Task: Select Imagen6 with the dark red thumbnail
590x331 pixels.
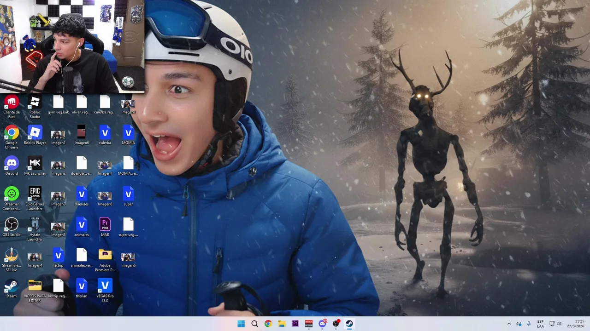Action: pyautogui.click(x=82, y=136)
